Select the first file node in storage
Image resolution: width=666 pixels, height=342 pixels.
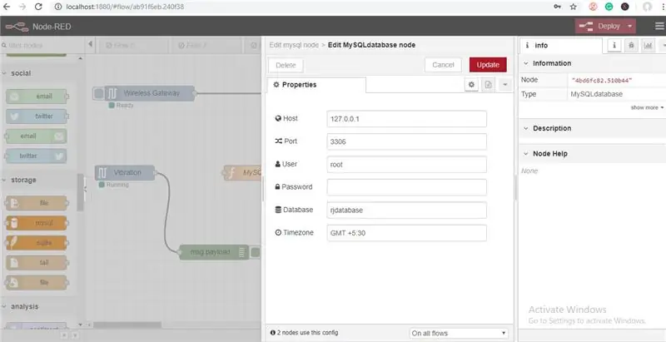point(37,203)
